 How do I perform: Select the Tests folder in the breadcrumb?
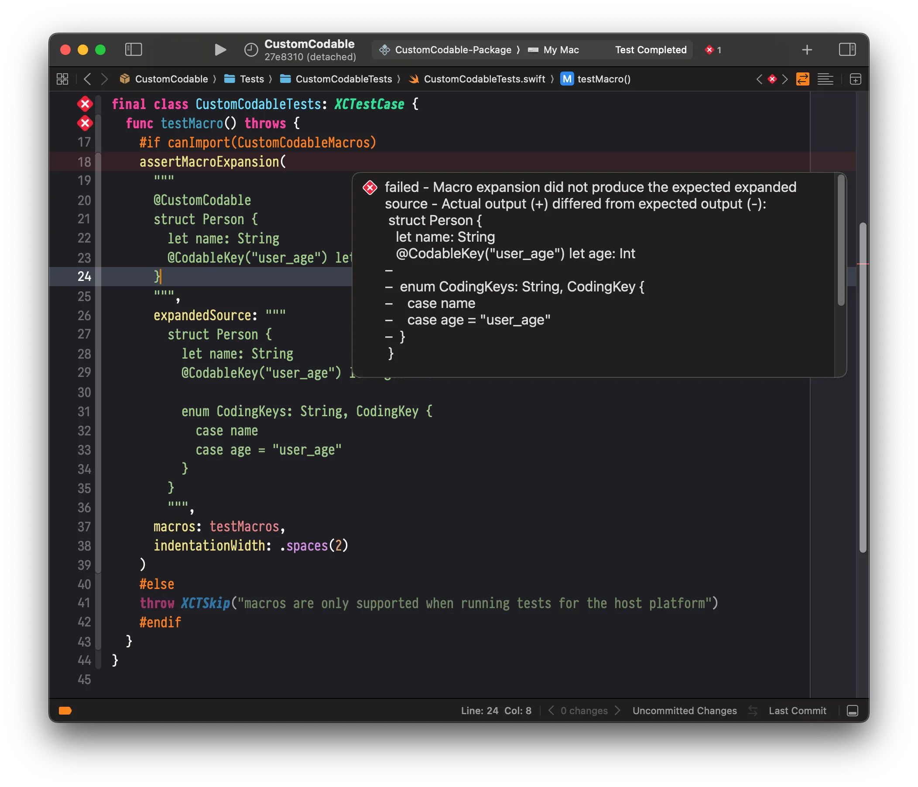coord(252,79)
